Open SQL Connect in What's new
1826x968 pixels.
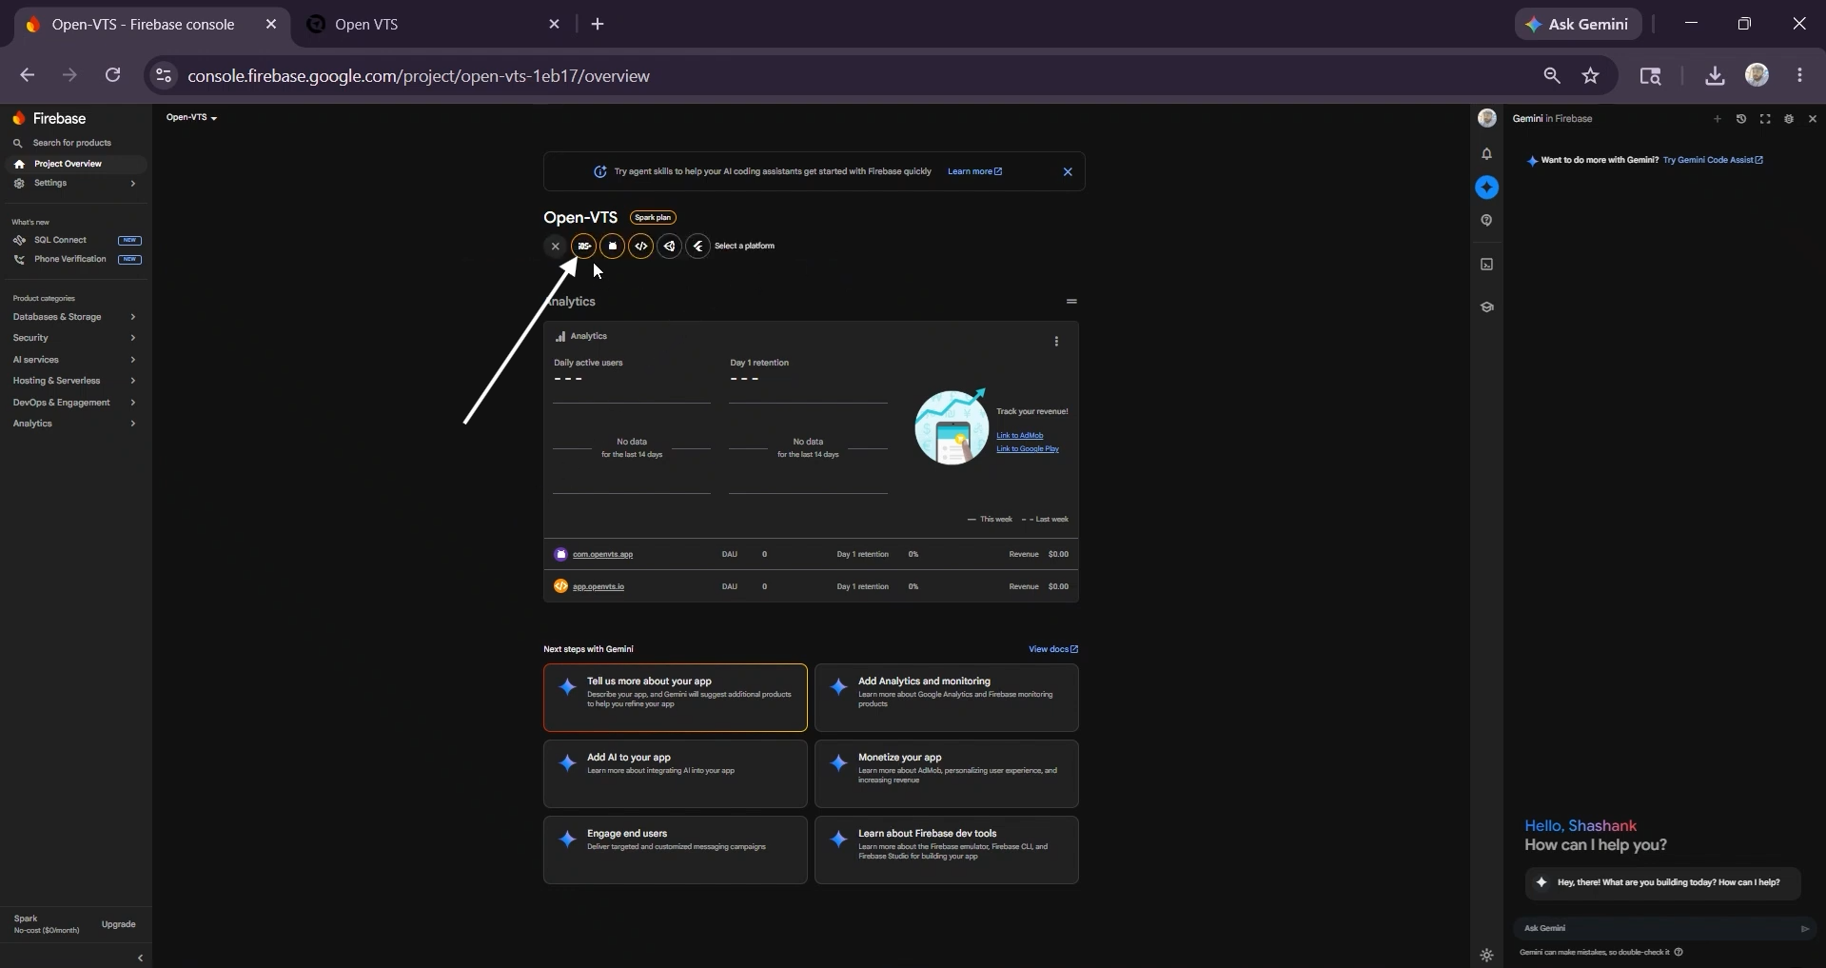click(74, 240)
